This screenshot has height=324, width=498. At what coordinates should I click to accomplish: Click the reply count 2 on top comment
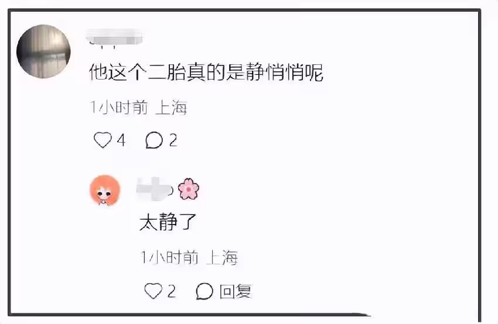(173, 140)
